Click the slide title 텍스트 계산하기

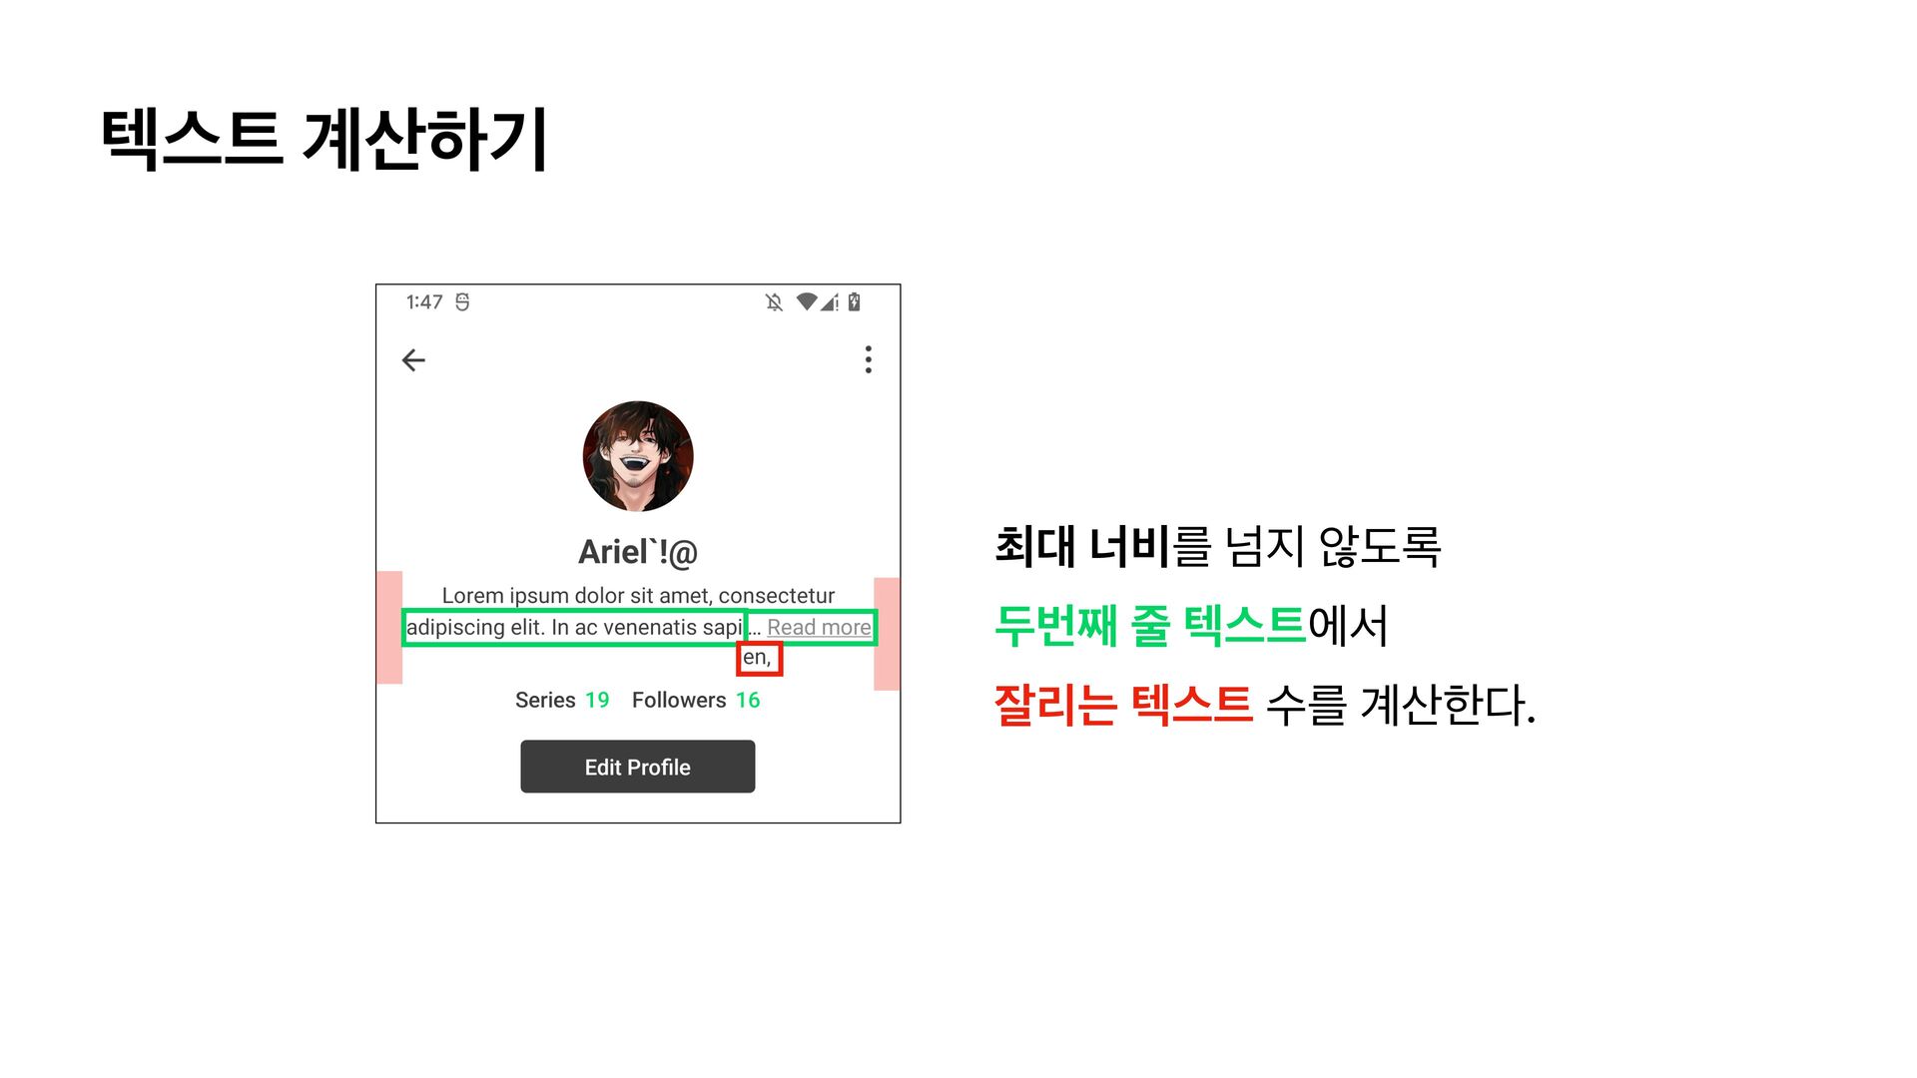(x=324, y=138)
